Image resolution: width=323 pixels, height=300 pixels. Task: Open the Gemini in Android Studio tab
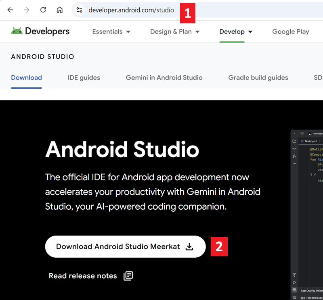164,77
